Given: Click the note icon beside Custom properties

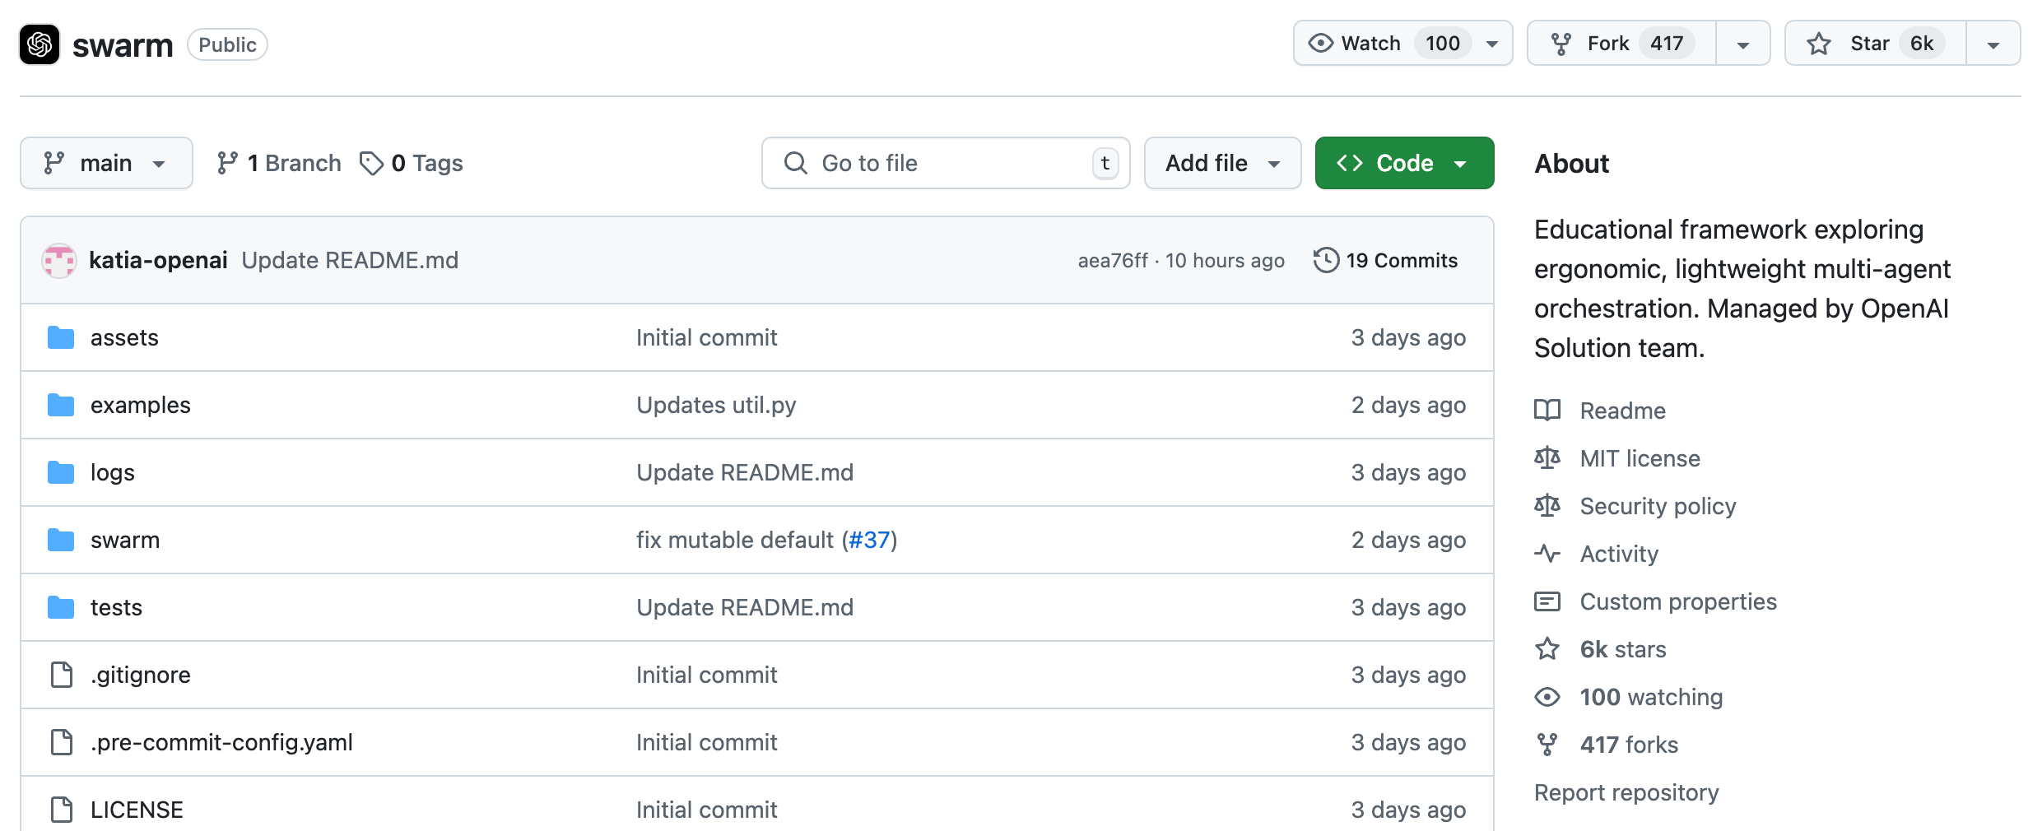Looking at the screenshot, I should (x=1547, y=601).
